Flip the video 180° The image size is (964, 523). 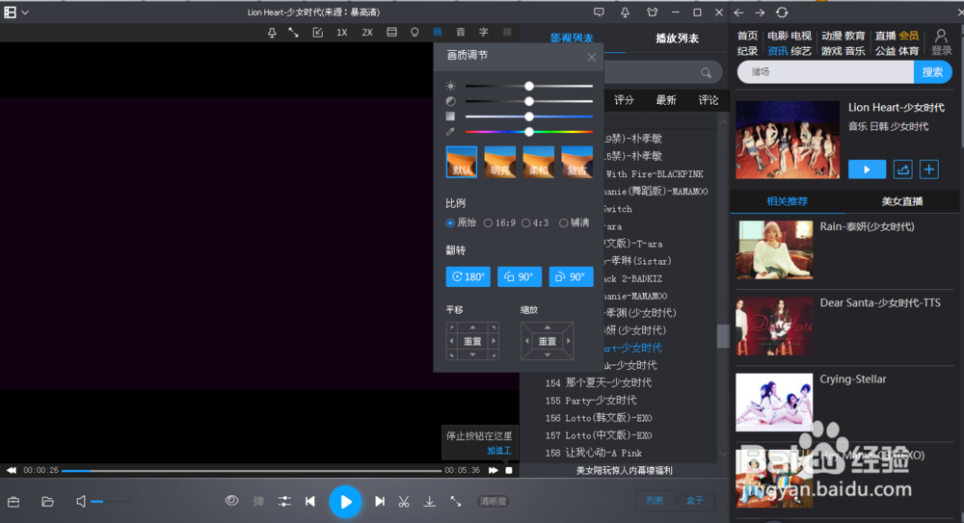(468, 276)
